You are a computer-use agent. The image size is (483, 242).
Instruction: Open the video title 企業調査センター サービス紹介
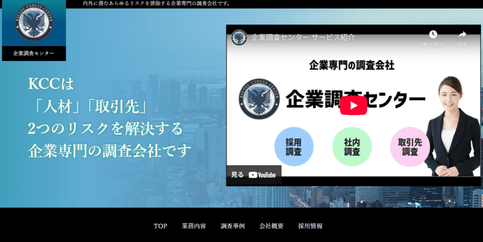303,38
